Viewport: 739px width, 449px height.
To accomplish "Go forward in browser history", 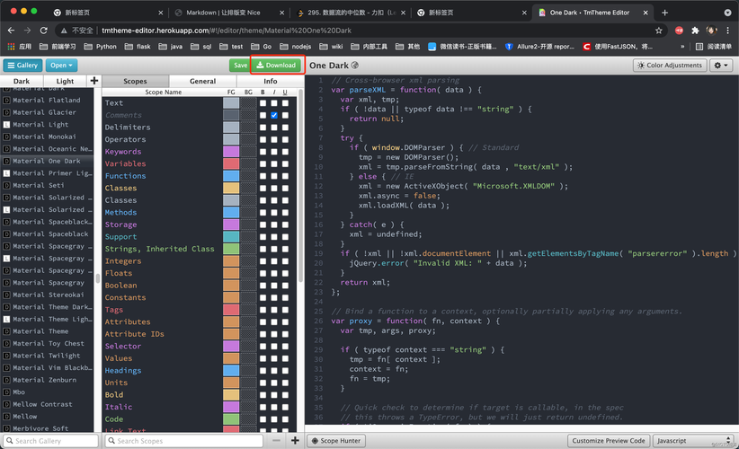I will tap(27, 31).
